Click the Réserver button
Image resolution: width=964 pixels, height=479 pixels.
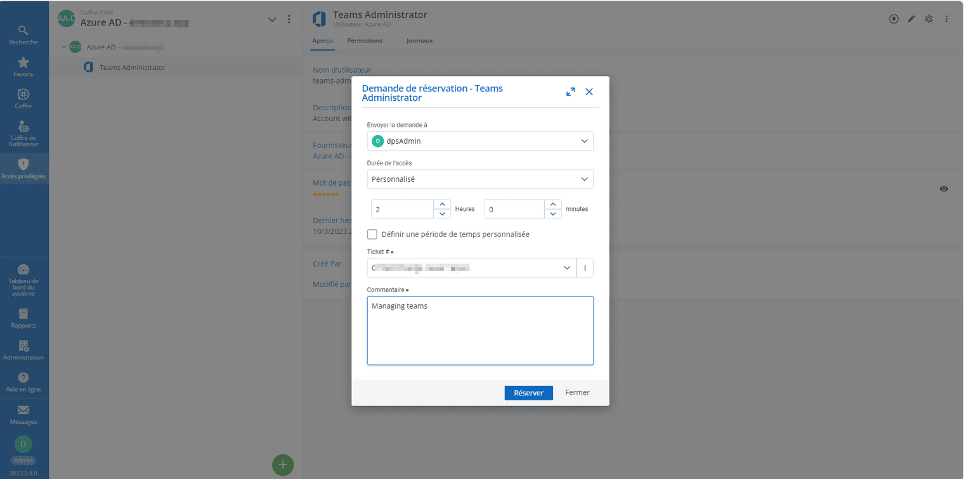[x=528, y=393]
